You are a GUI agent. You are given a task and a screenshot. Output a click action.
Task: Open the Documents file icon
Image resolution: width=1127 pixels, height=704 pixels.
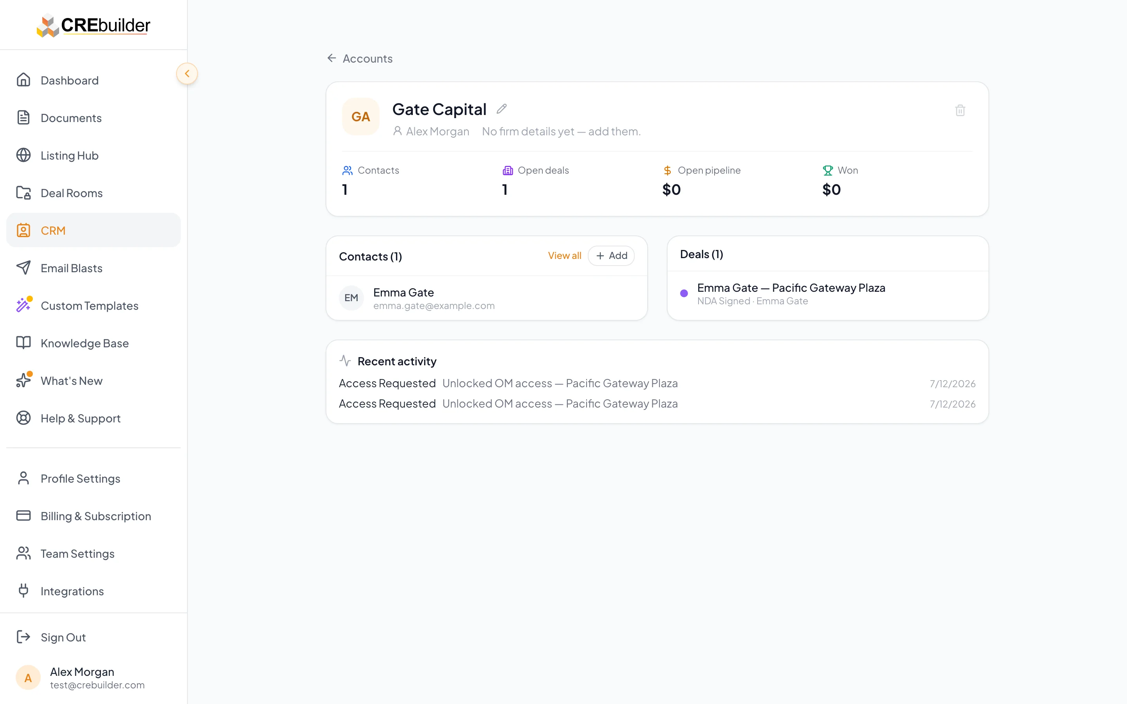23,118
